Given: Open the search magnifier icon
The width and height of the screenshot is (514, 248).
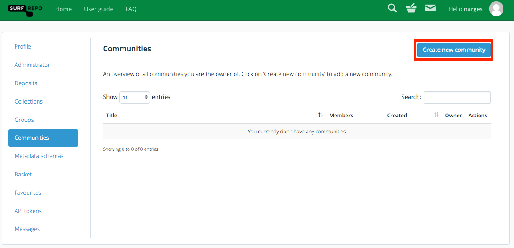Looking at the screenshot, I should (392, 8).
